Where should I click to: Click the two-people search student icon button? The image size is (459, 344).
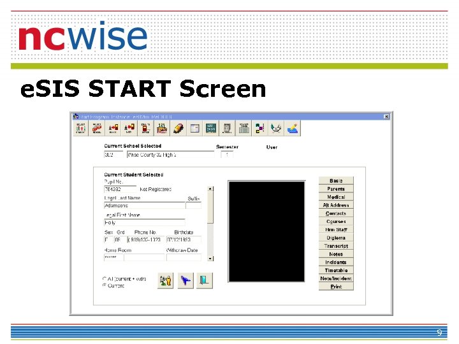coord(165,281)
